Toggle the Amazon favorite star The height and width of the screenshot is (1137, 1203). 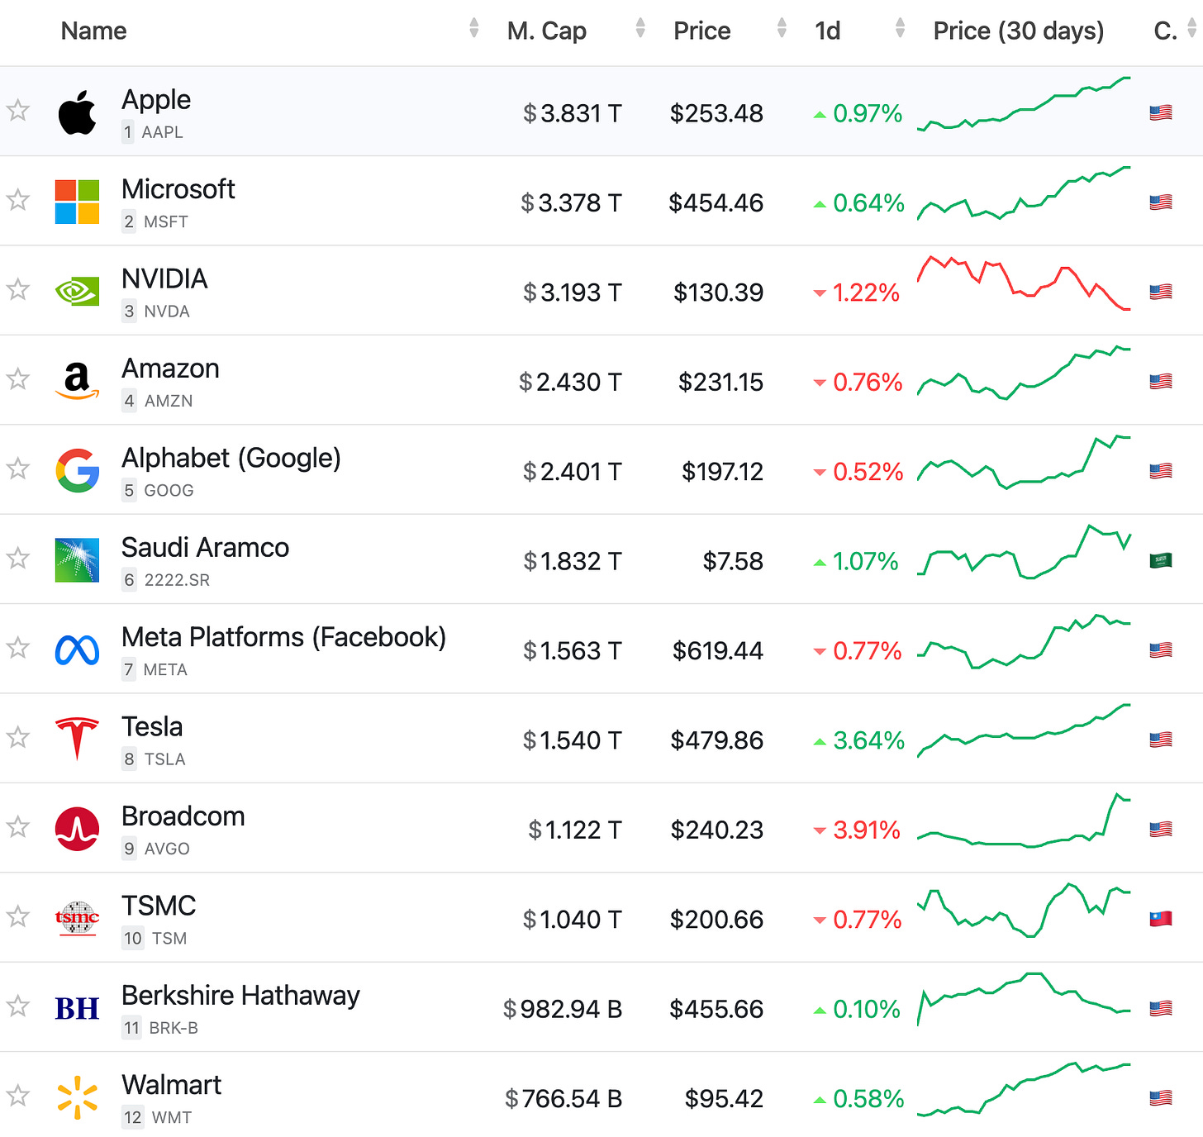[x=18, y=378]
